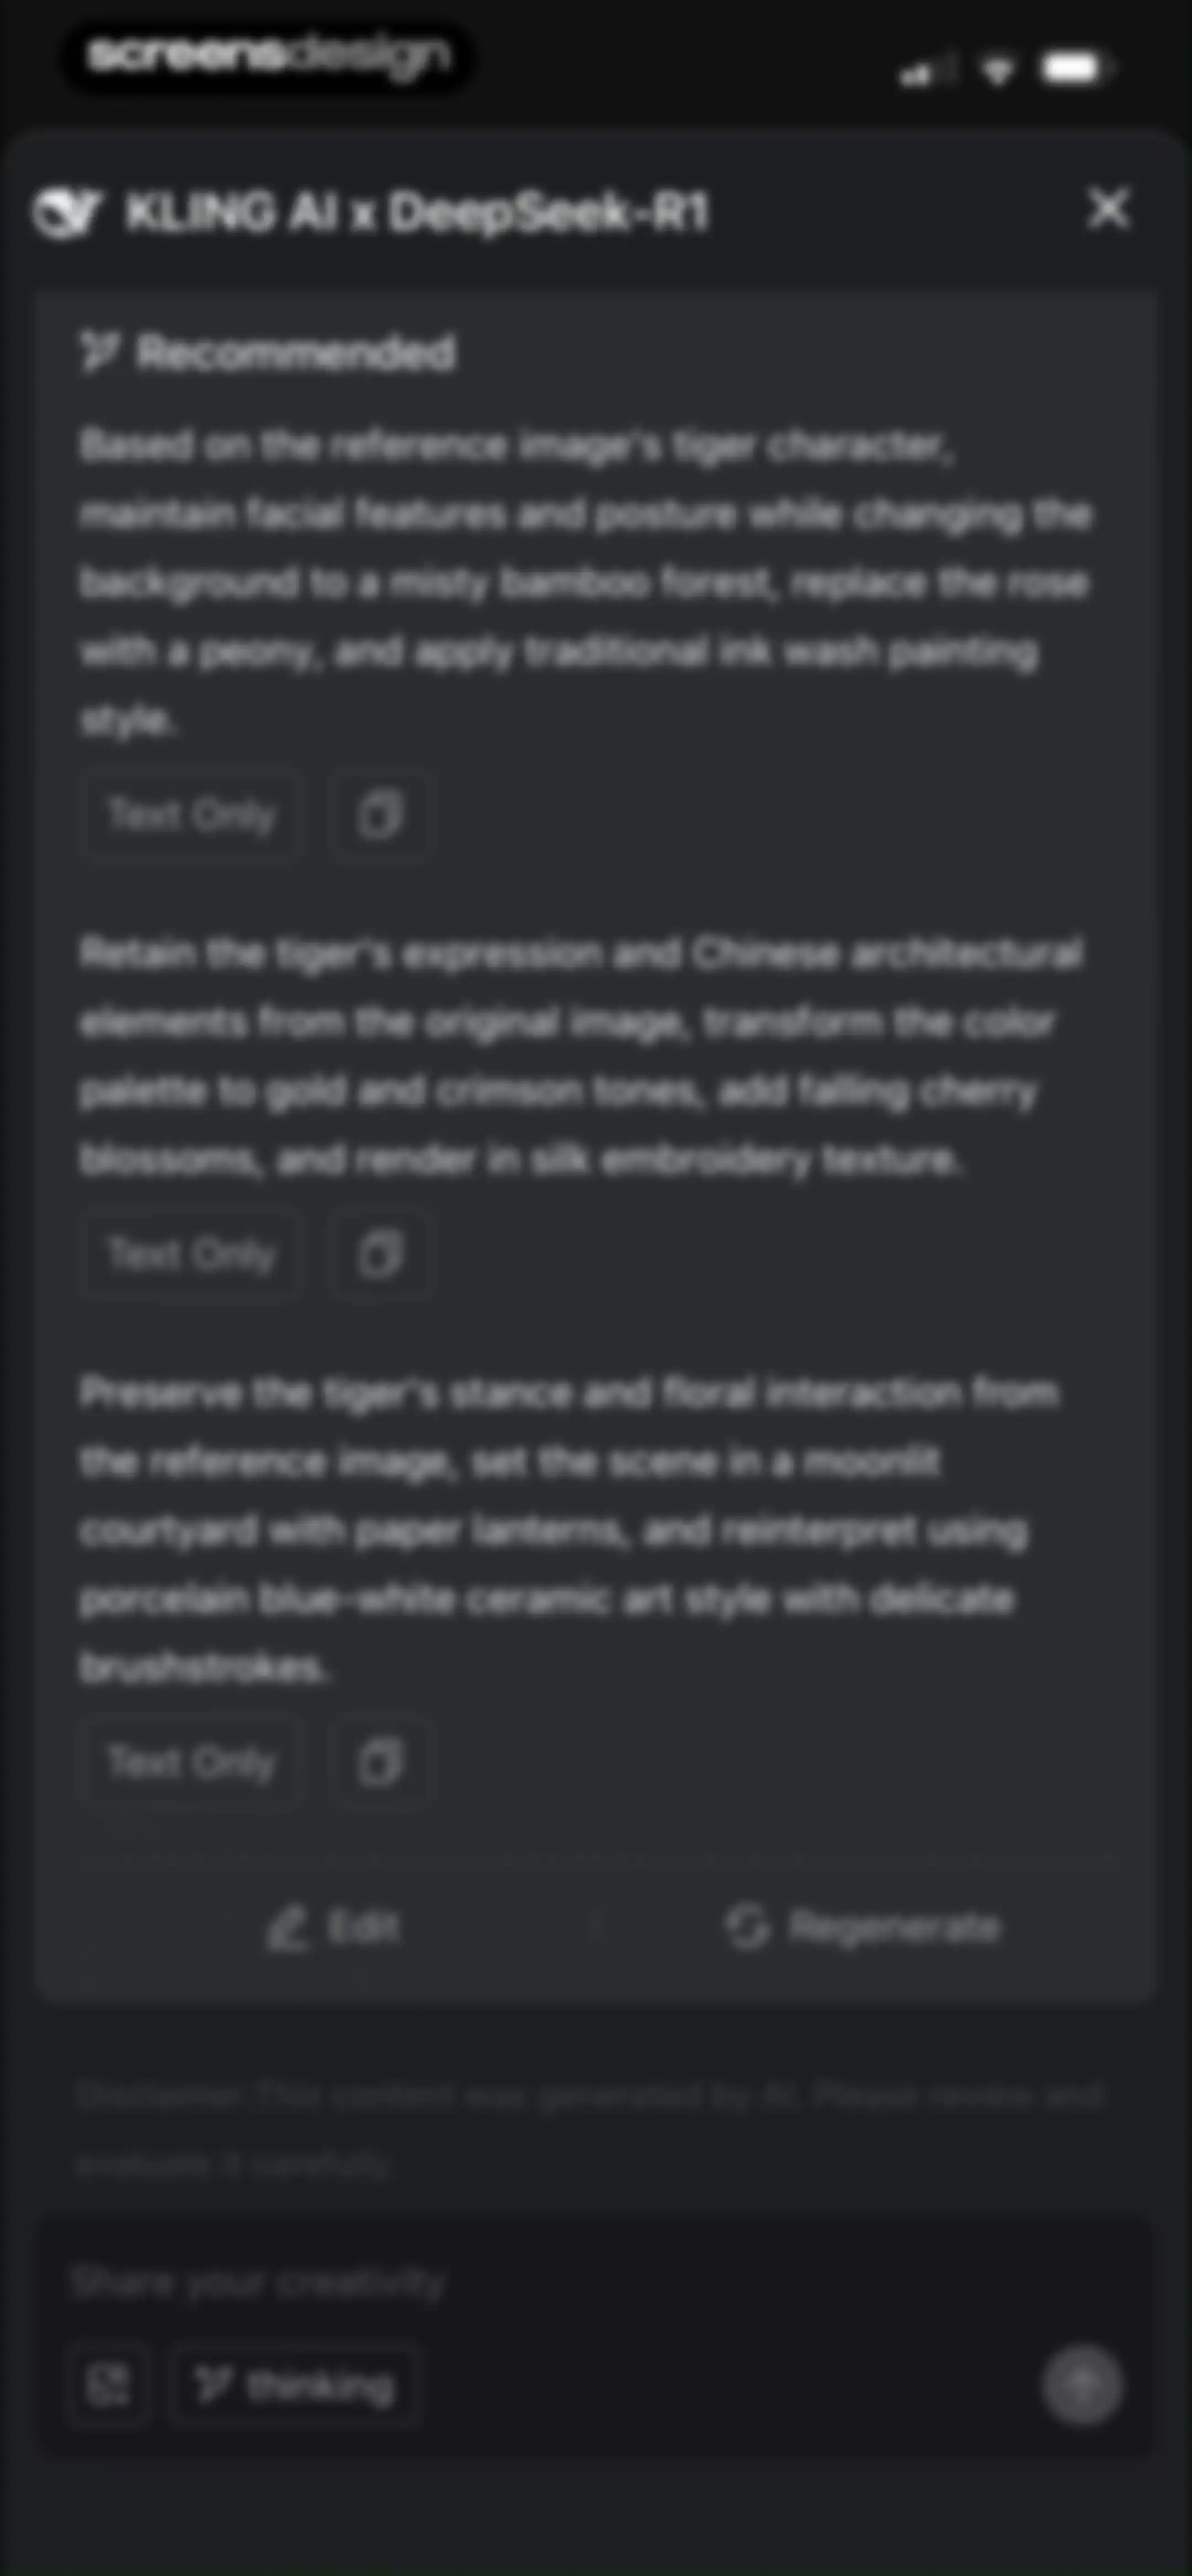Select the first recommended bamboo forest prompt text

586,582
